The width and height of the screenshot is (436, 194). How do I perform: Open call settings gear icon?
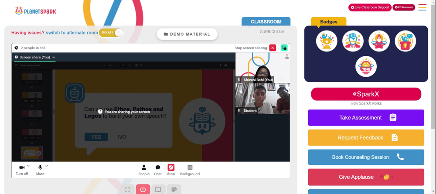[x=17, y=48]
